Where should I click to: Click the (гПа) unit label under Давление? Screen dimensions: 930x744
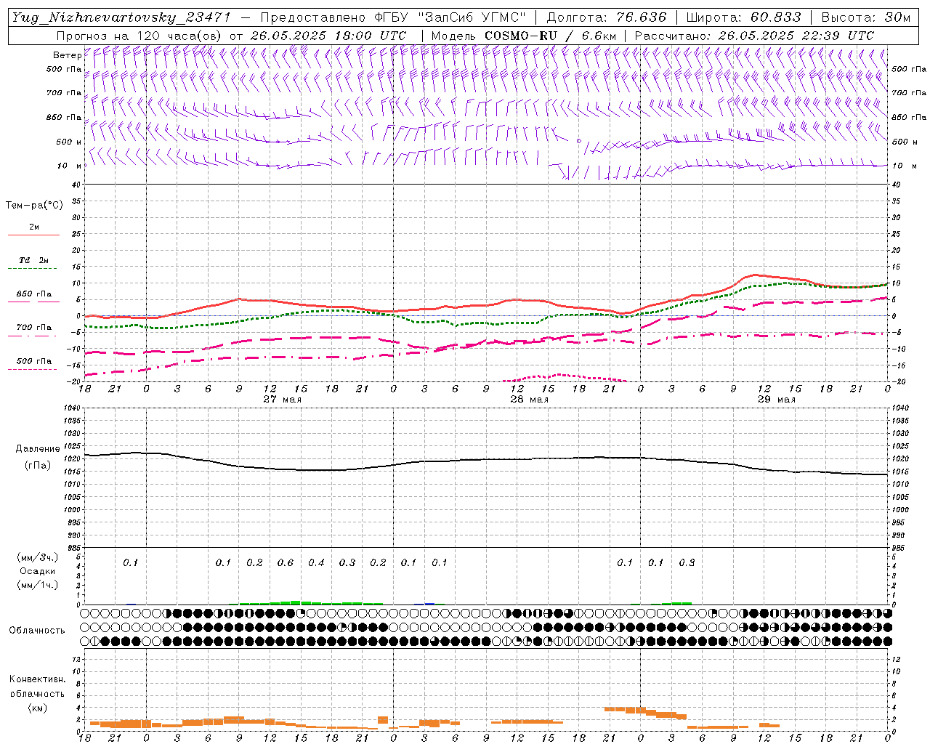[x=38, y=466]
